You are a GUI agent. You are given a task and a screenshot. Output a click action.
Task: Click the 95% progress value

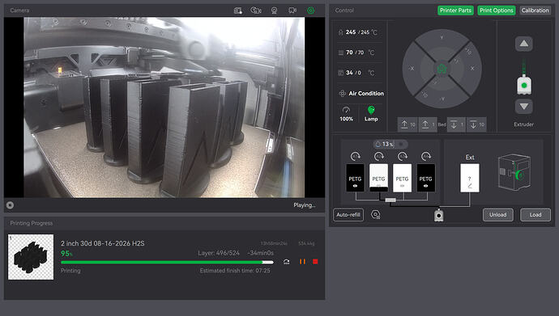pos(66,254)
